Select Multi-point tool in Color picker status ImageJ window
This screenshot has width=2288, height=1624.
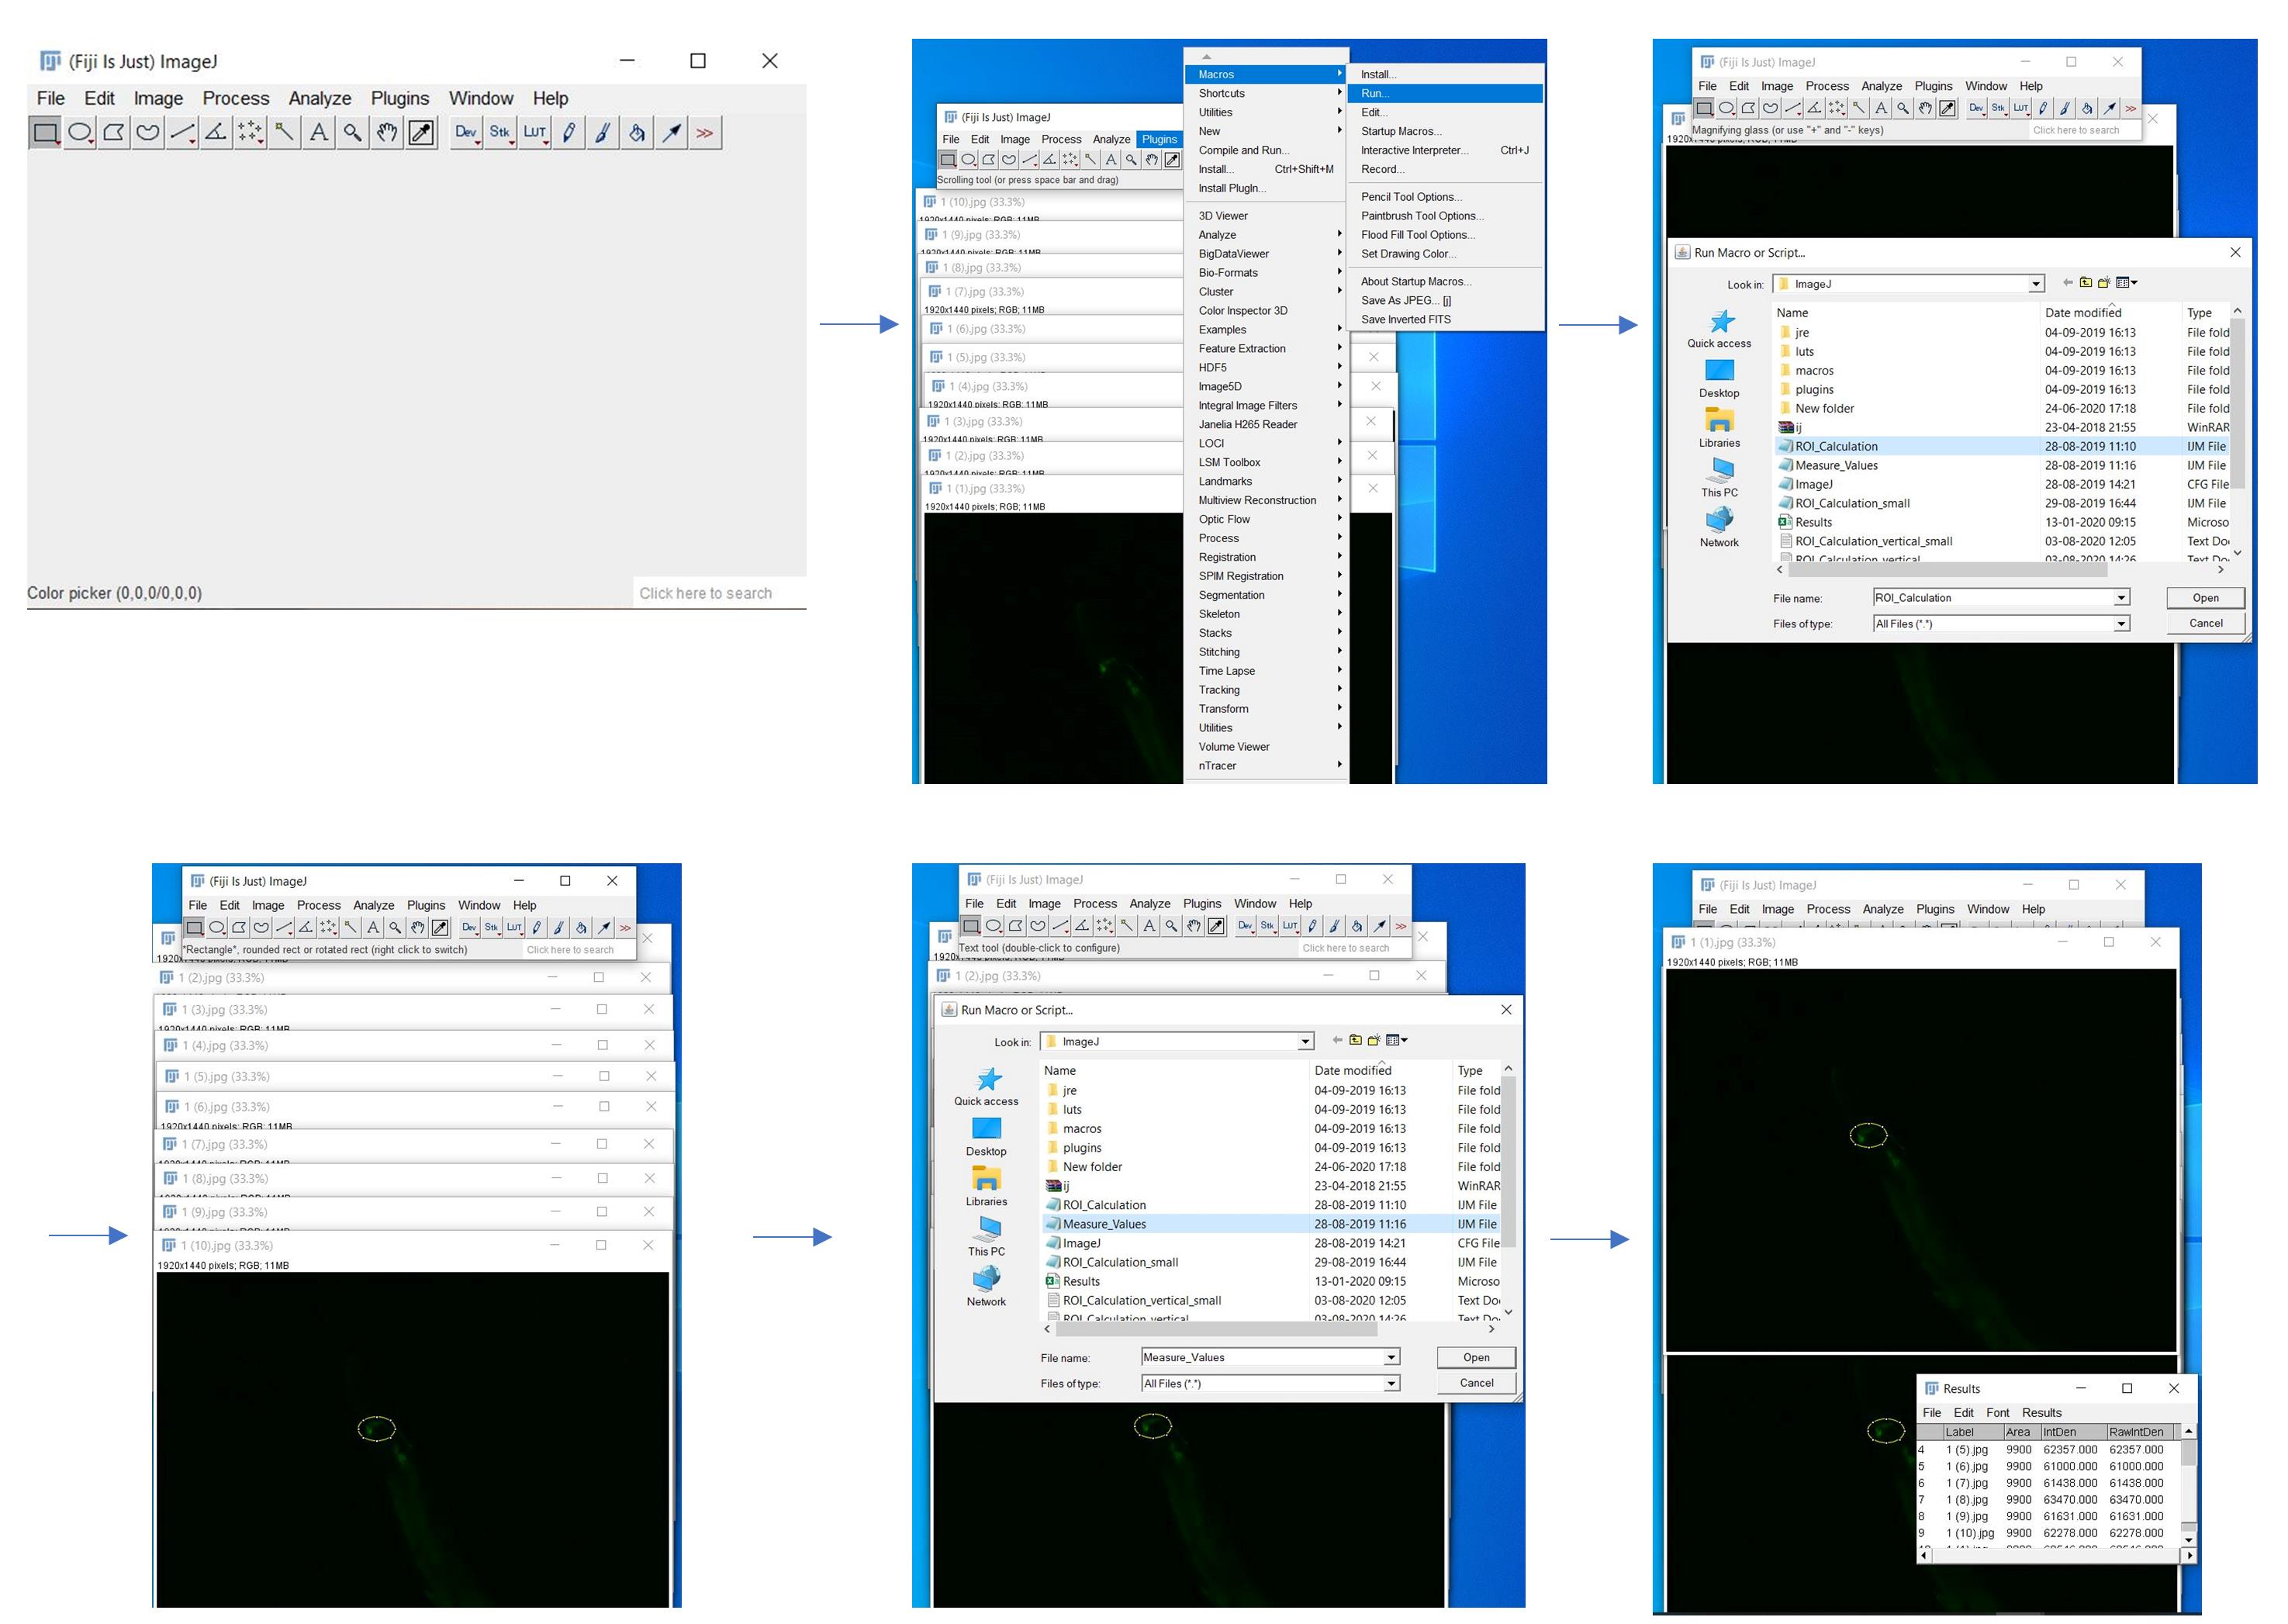(x=250, y=132)
